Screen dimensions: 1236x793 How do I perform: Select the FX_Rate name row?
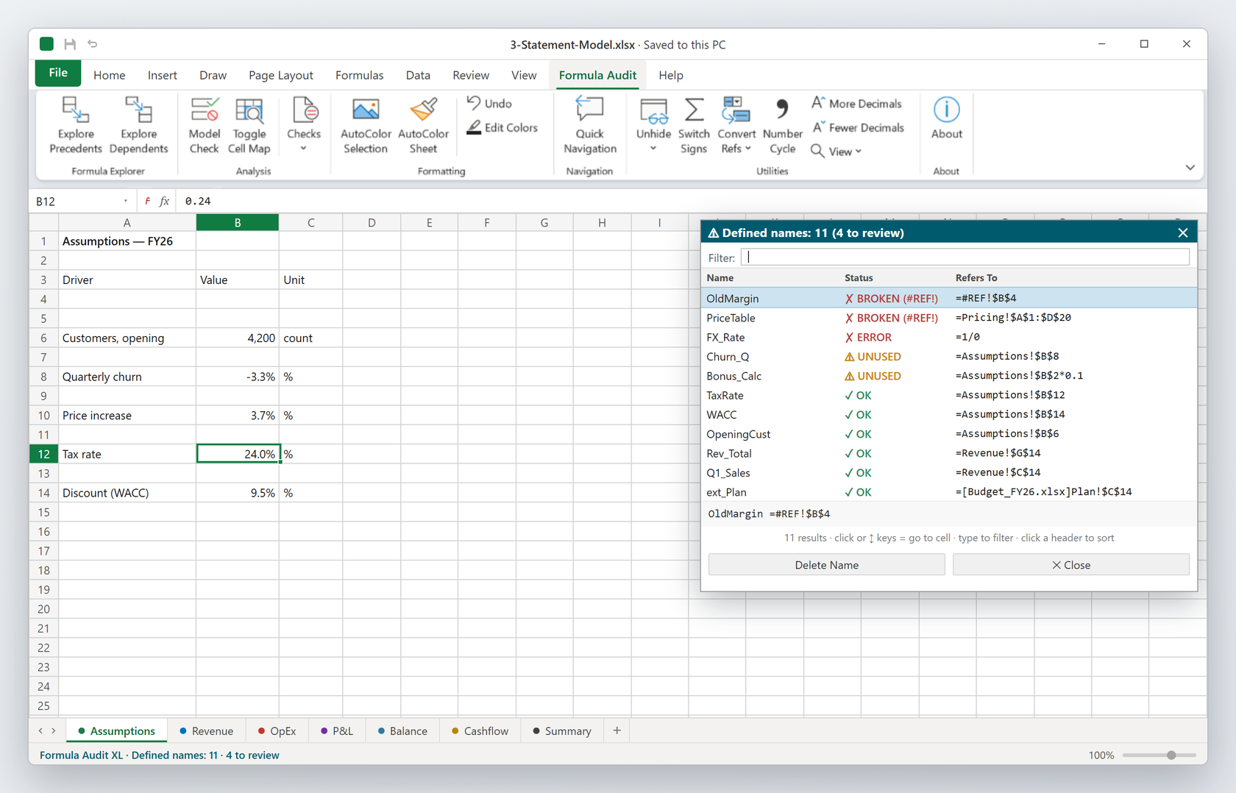click(x=949, y=337)
